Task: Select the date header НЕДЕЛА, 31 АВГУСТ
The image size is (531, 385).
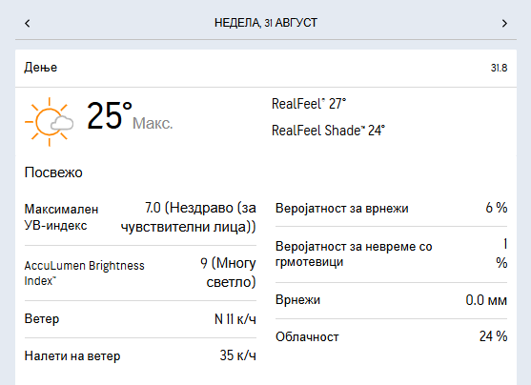Action: pyautogui.click(x=266, y=23)
